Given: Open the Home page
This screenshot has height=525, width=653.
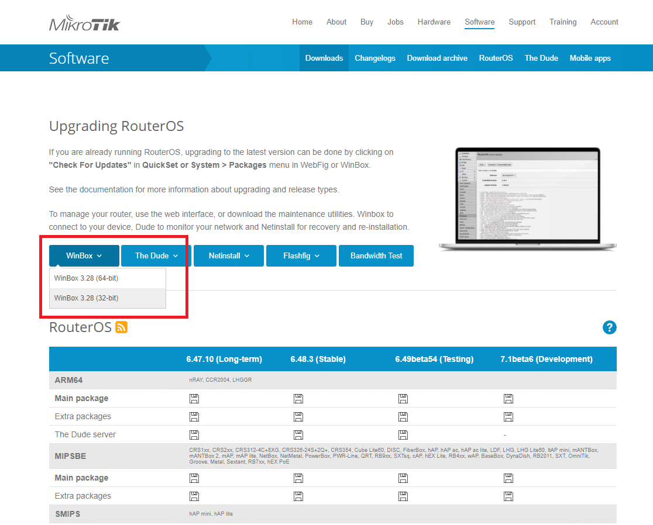Looking at the screenshot, I should [302, 22].
